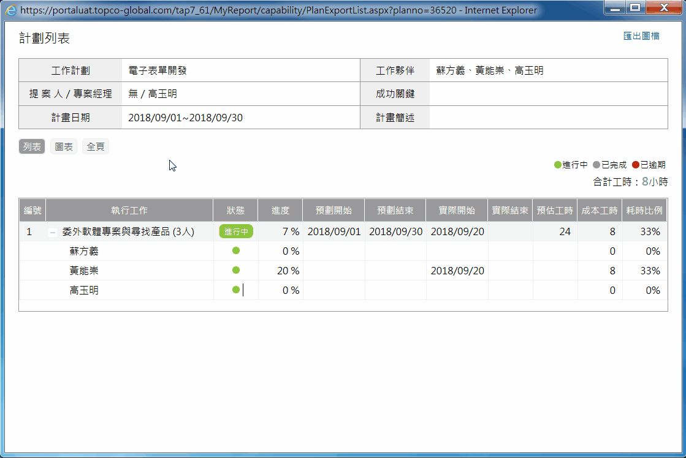The height and width of the screenshot is (458, 686).
Task: Select the 黃能崇 row name
Action: [84, 271]
